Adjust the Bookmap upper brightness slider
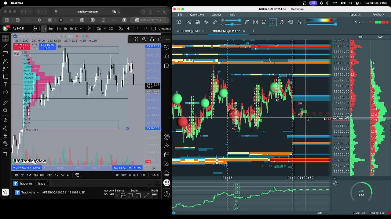 [232, 20]
